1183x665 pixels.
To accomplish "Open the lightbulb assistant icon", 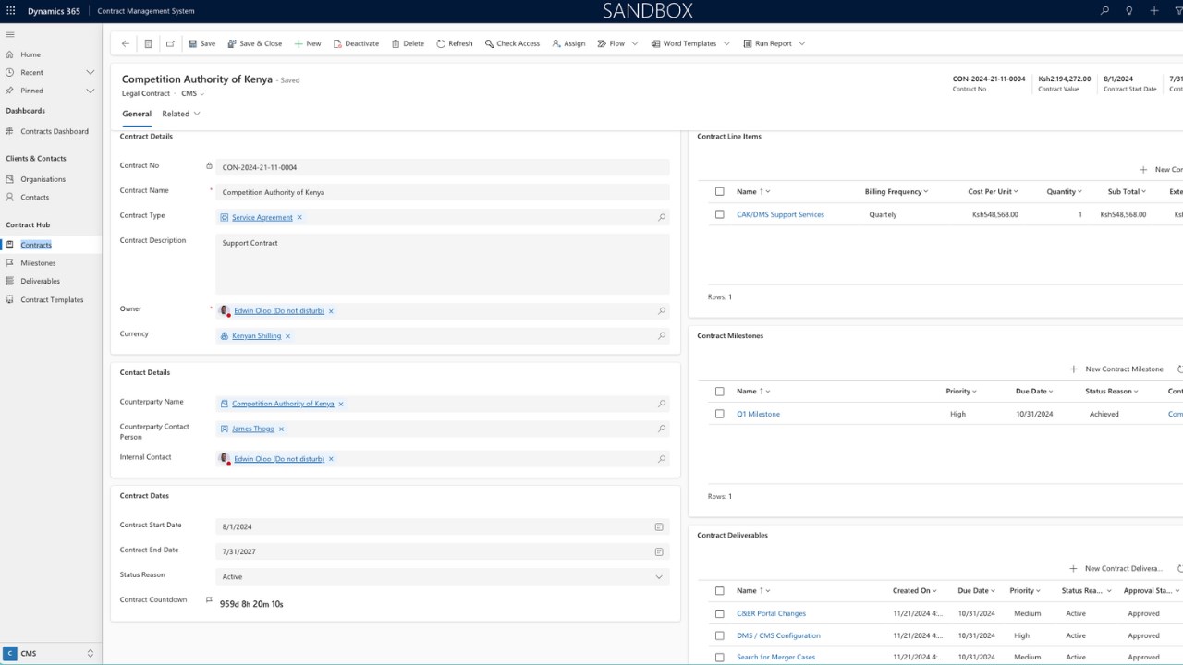I will pyautogui.click(x=1129, y=11).
